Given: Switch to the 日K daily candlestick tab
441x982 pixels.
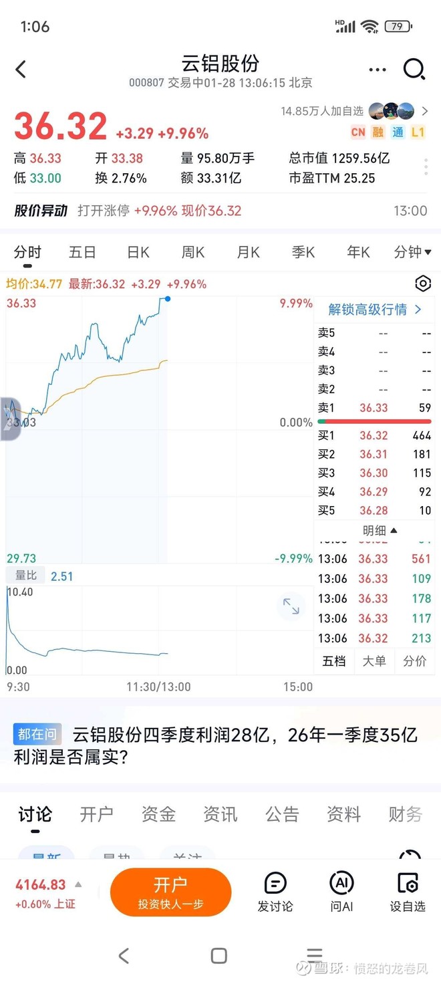Looking at the screenshot, I should click(137, 252).
